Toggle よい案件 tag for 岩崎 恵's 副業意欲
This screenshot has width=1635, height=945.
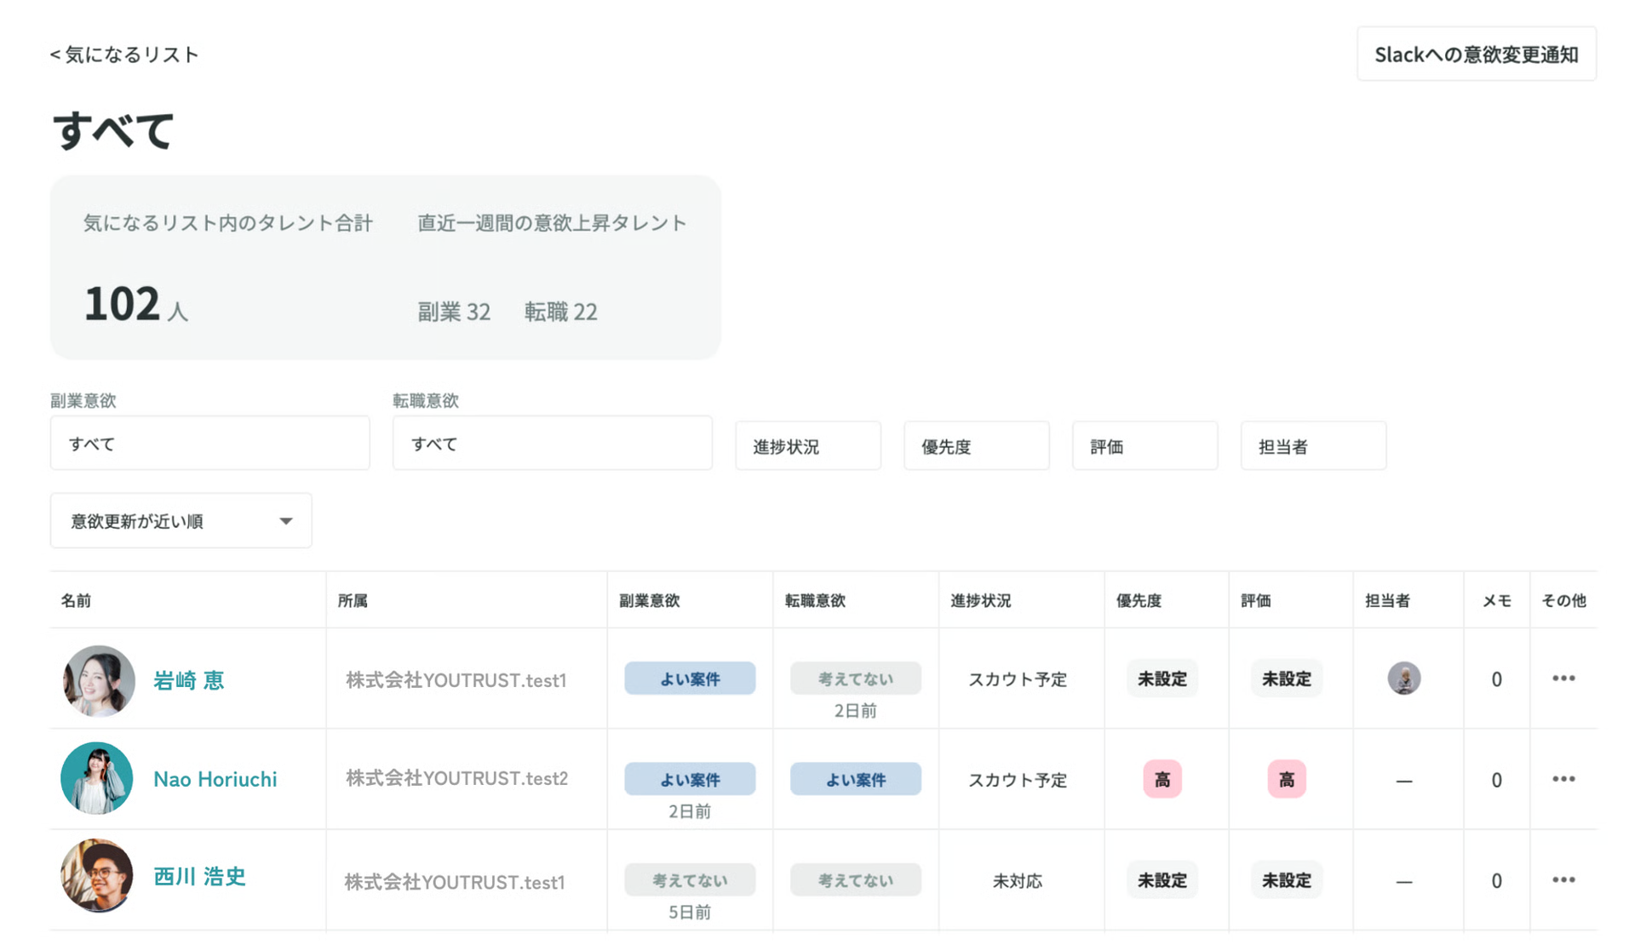(x=690, y=679)
